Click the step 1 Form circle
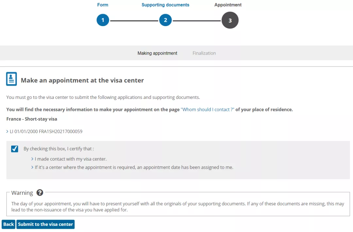 (x=103, y=20)
